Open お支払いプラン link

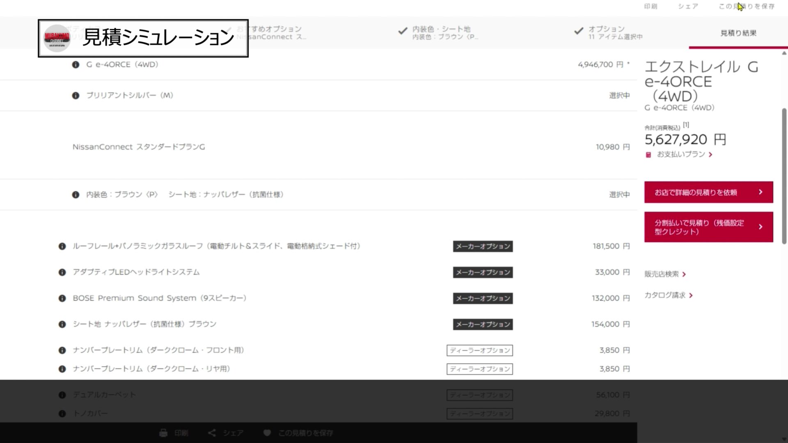point(685,154)
